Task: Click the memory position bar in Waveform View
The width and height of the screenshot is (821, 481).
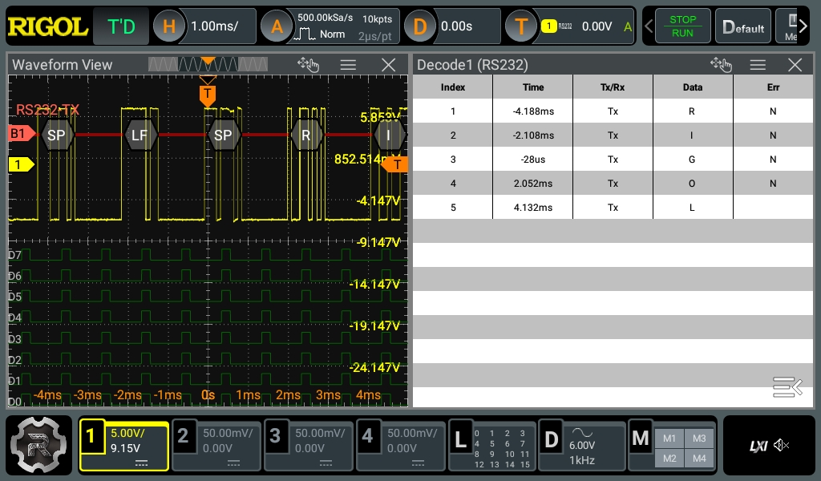Action: click(208, 64)
